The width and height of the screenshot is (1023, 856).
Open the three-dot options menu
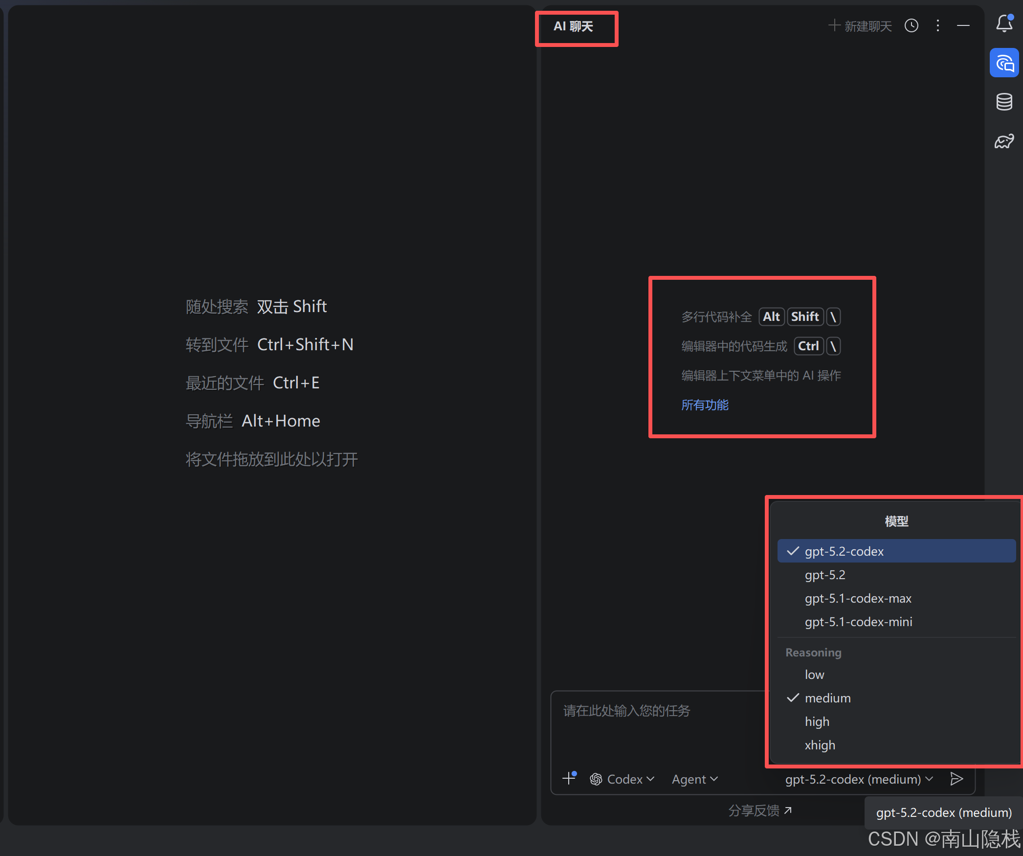pyautogui.click(x=937, y=26)
